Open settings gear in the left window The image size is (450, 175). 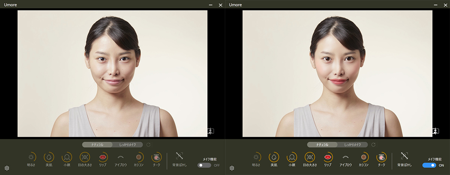coord(7,168)
